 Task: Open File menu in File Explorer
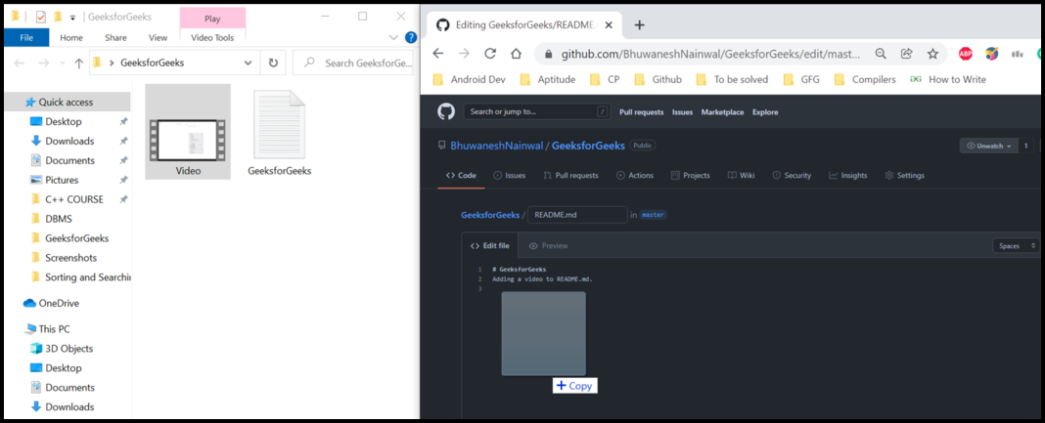pyautogui.click(x=26, y=38)
